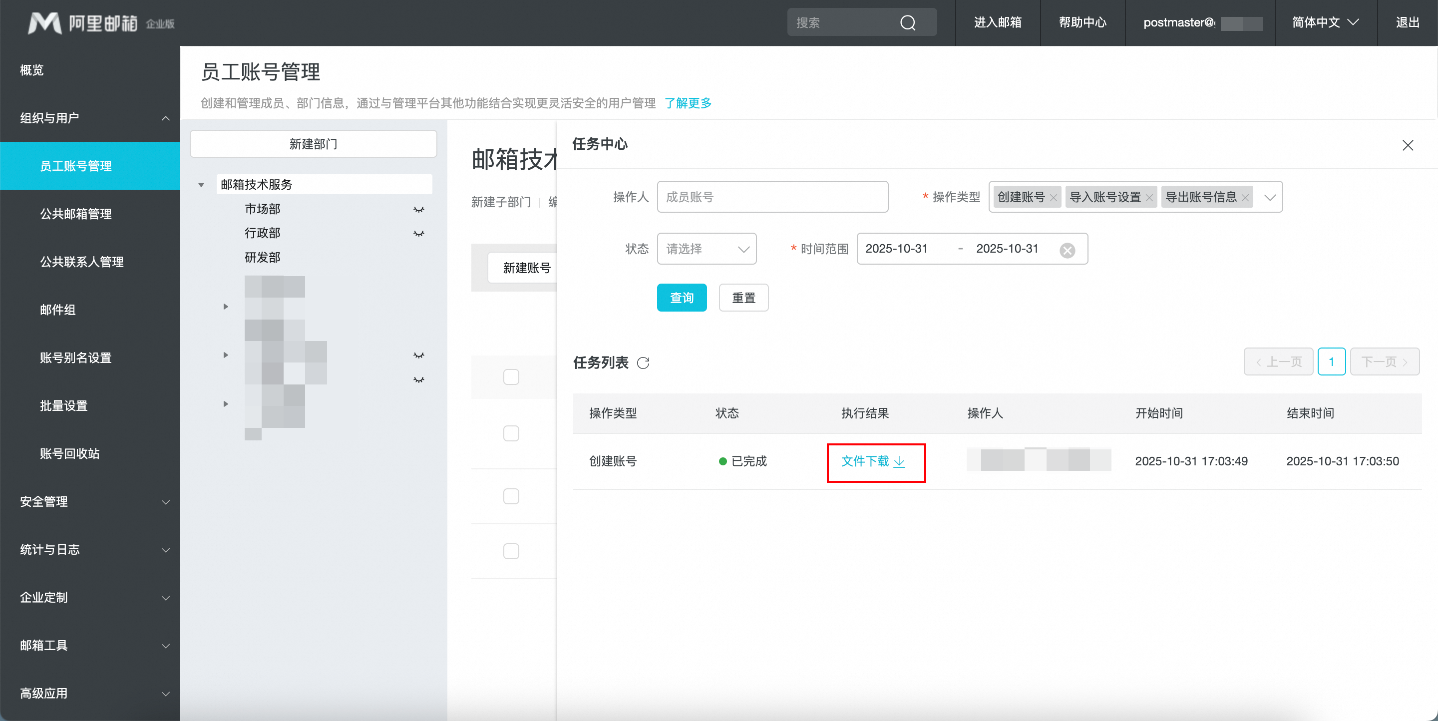This screenshot has width=1438, height=721.
Task: Remove the 导入账号设置 tag
Action: coord(1149,198)
